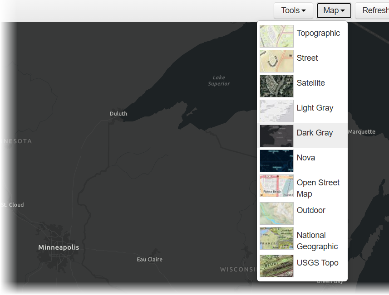Screen dimensions: 389x295
Task: Click the Outdoor basemap thumbnail
Action: coord(276,213)
